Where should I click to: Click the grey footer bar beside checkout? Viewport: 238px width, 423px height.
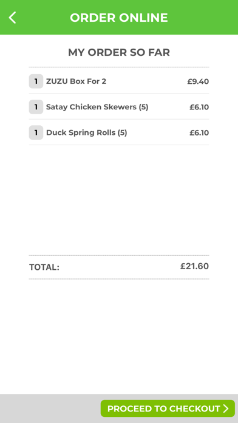(50, 408)
